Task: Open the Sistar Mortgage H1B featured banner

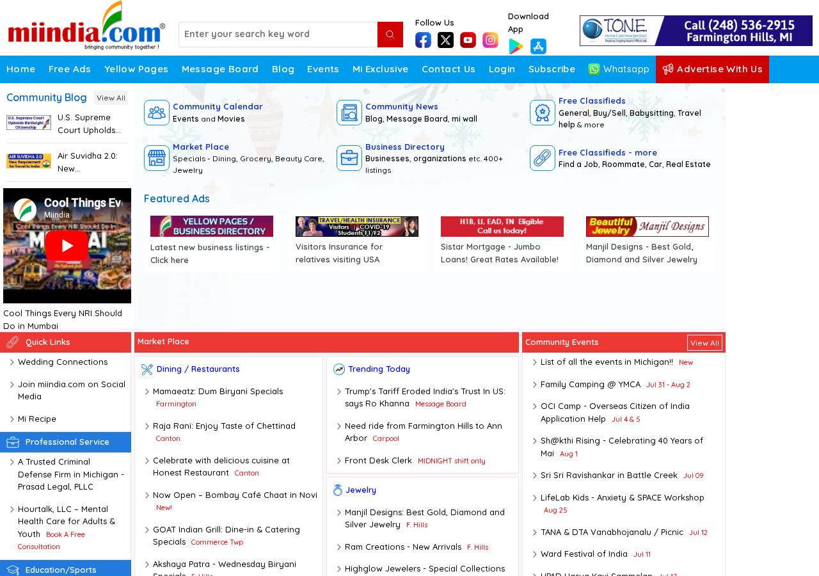Action: click(x=502, y=227)
